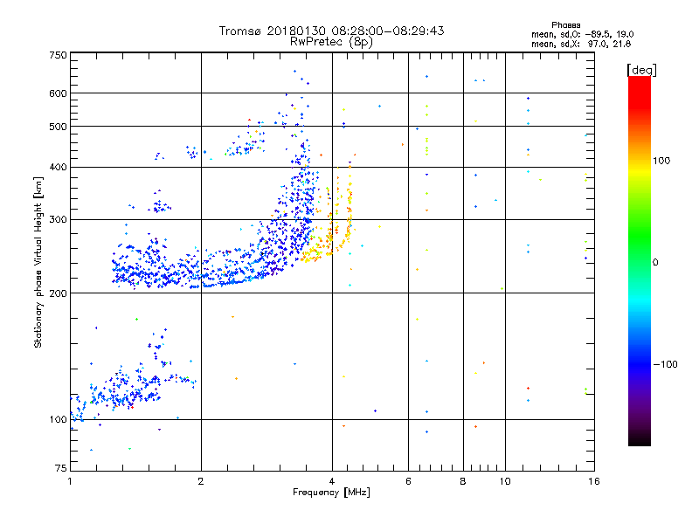This screenshot has height=524, width=699.
Task: Click the y-axis tick label '200'
Action: (x=58, y=293)
